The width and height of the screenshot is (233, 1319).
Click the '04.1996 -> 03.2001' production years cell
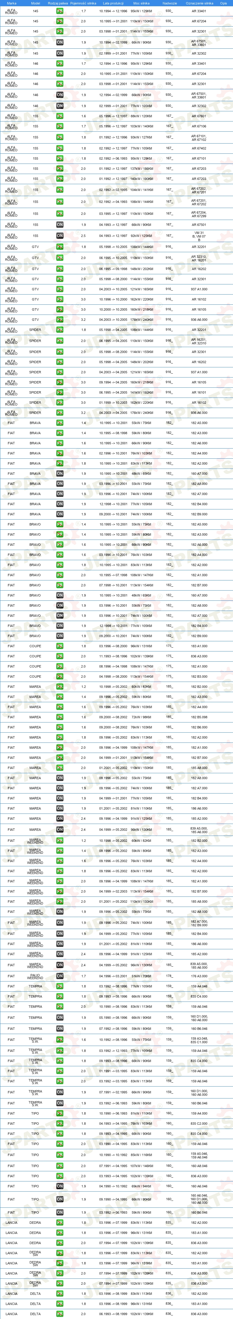coord(114,976)
